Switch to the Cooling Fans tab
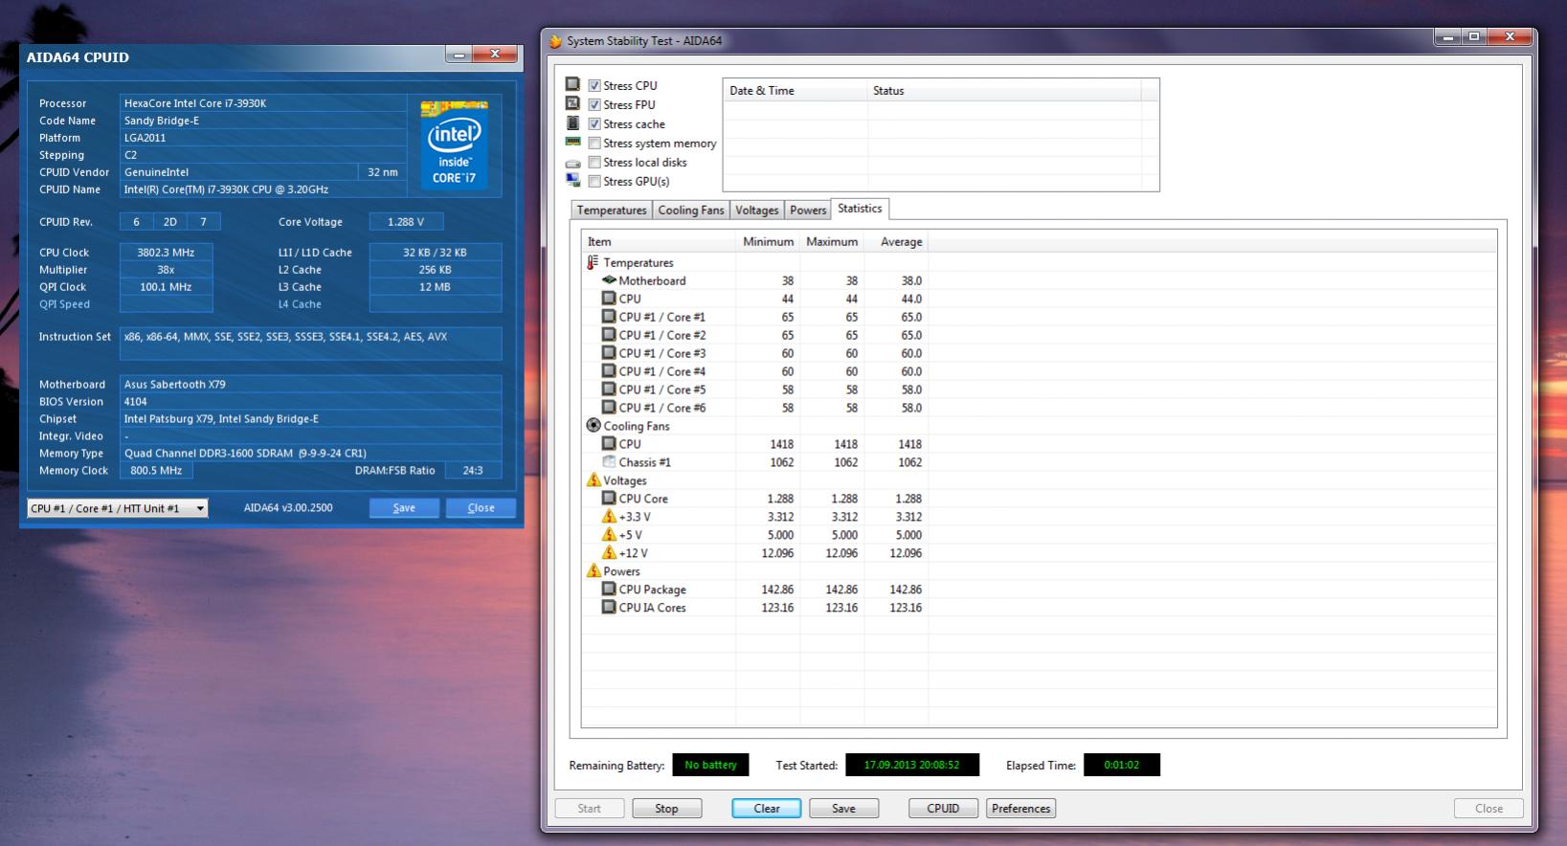Viewport: 1567px width, 846px height. tap(690, 211)
